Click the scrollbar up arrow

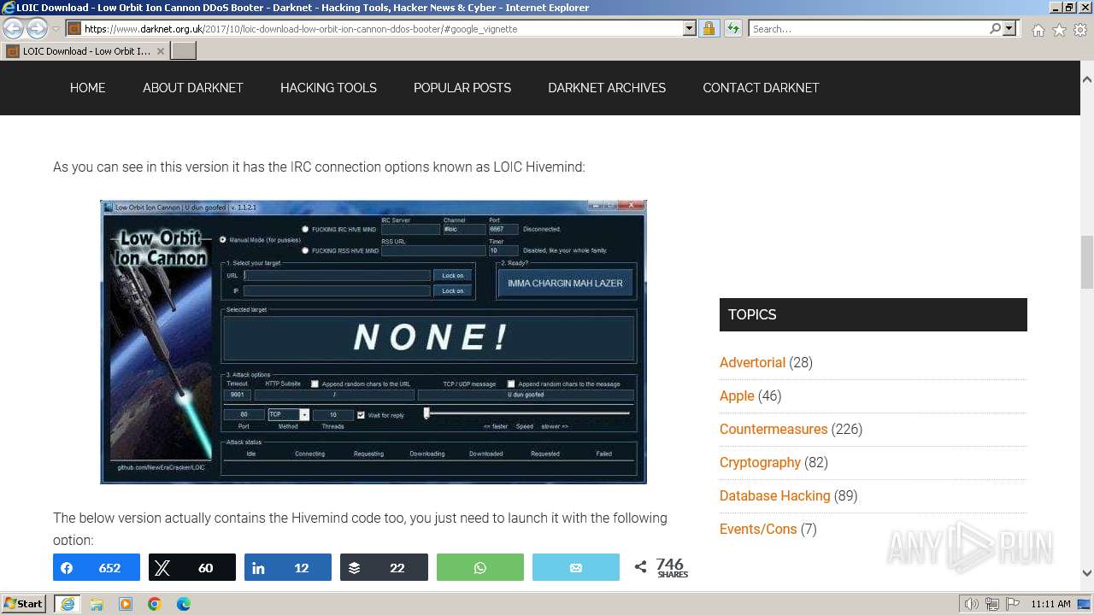point(1087,79)
